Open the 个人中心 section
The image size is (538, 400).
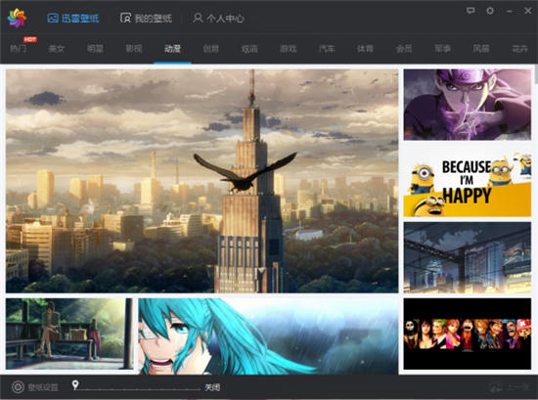[218, 18]
